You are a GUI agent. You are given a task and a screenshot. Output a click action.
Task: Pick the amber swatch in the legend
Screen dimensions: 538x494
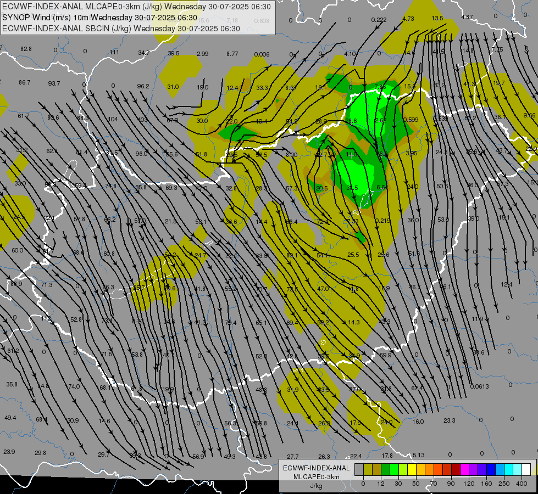click(x=420, y=470)
